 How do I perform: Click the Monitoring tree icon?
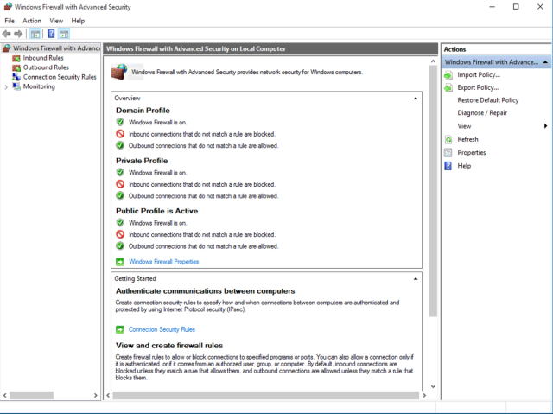click(16, 86)
